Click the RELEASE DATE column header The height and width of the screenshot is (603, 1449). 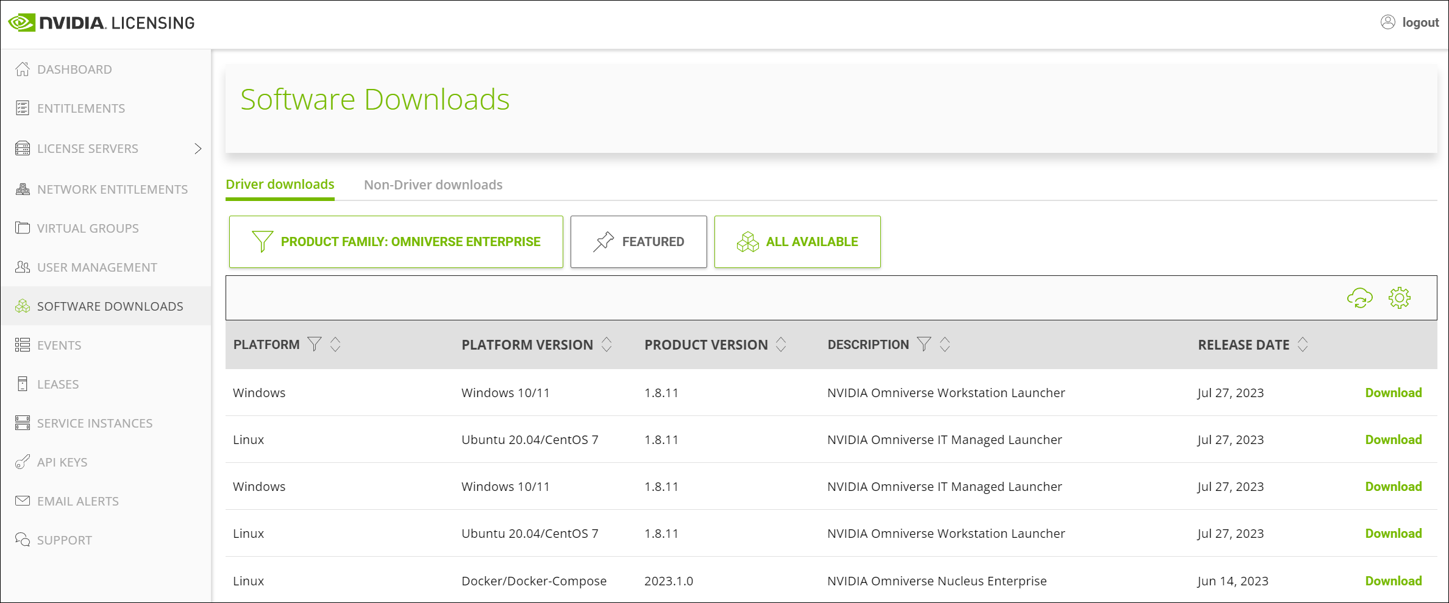[x=1244, y=345]
